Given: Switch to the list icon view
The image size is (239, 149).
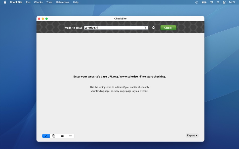Looking at the screenshot, I should pos(62,136).
